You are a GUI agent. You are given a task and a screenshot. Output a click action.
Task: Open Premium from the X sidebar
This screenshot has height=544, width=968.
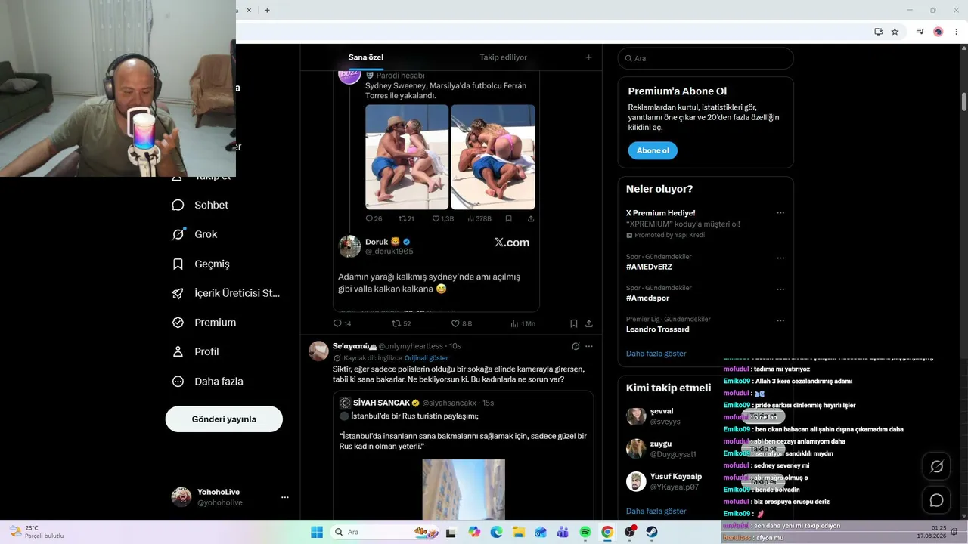point(203,322)
